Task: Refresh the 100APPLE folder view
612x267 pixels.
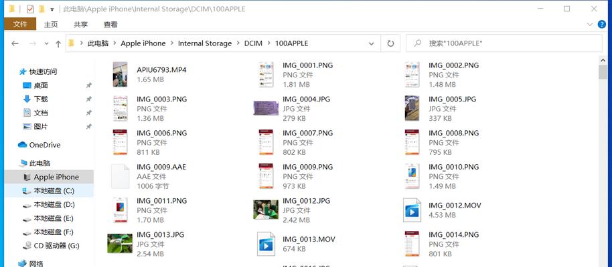Action: [390, 43]
